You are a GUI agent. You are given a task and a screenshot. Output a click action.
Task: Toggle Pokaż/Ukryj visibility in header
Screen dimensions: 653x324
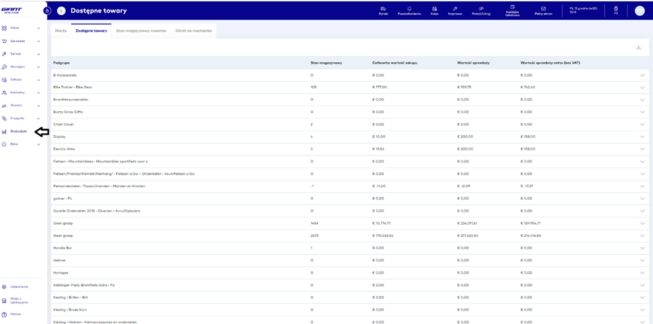[481, 10]
